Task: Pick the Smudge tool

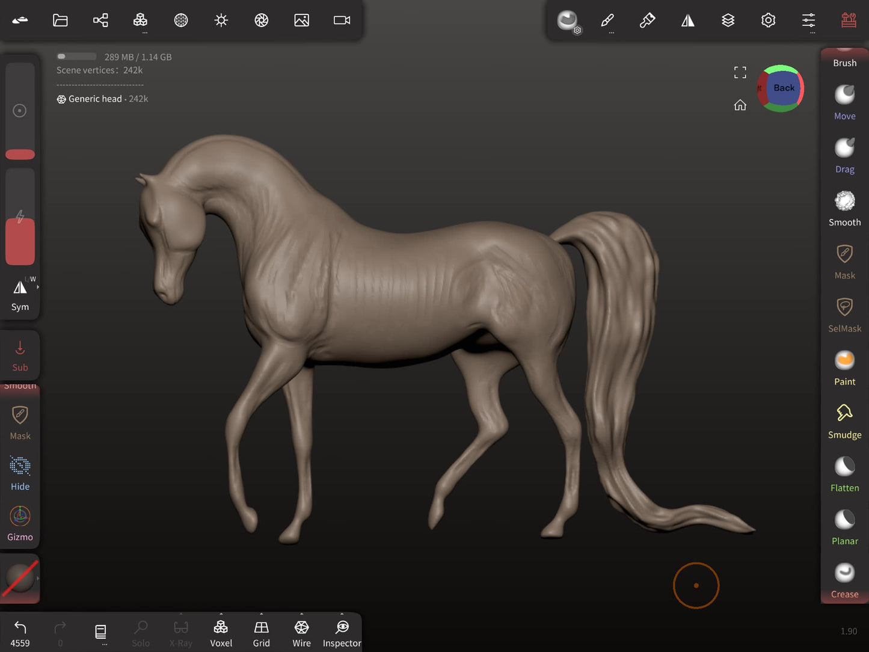Action: click(x=844, y=420)
